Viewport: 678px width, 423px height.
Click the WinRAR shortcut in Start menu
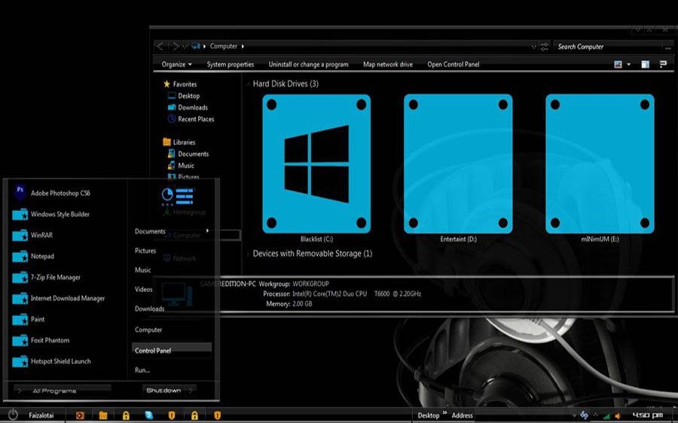(x=41, y=236)
